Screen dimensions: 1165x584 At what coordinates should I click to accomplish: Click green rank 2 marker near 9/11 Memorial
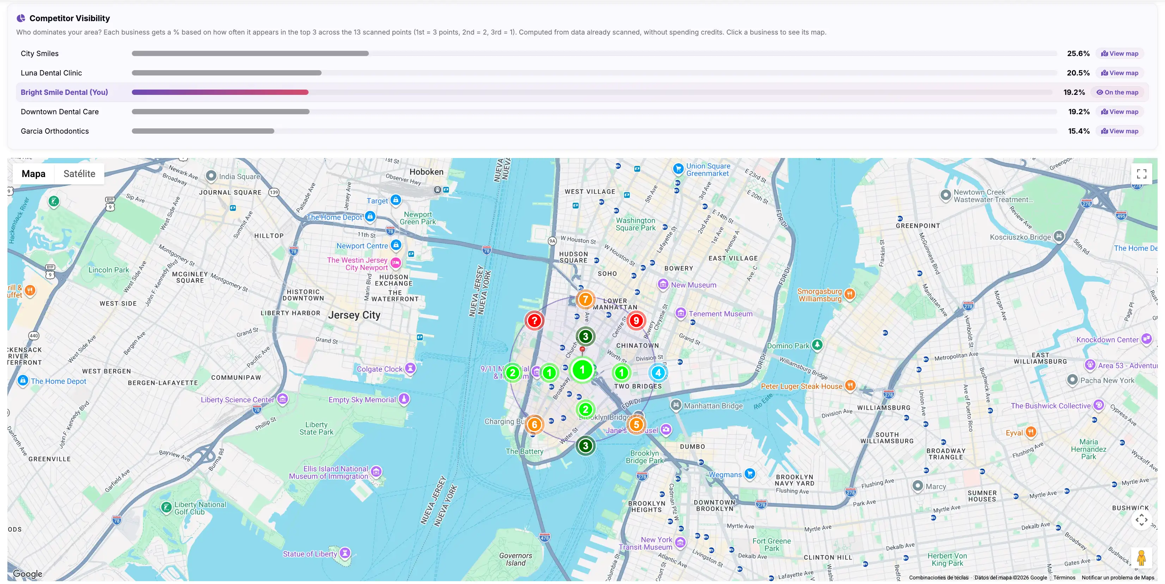pyautogui.click(x=512, y=373)
